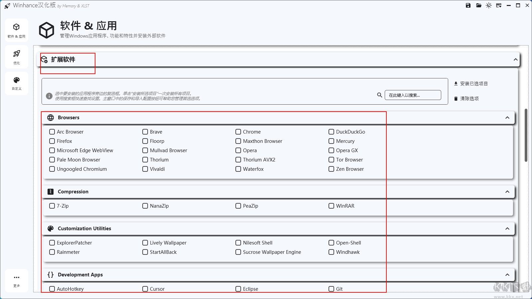Enable the 7-Zip checkbox
Image resolution: width=532 pixels, height=299 pixels.
click(x=52, y=206)
